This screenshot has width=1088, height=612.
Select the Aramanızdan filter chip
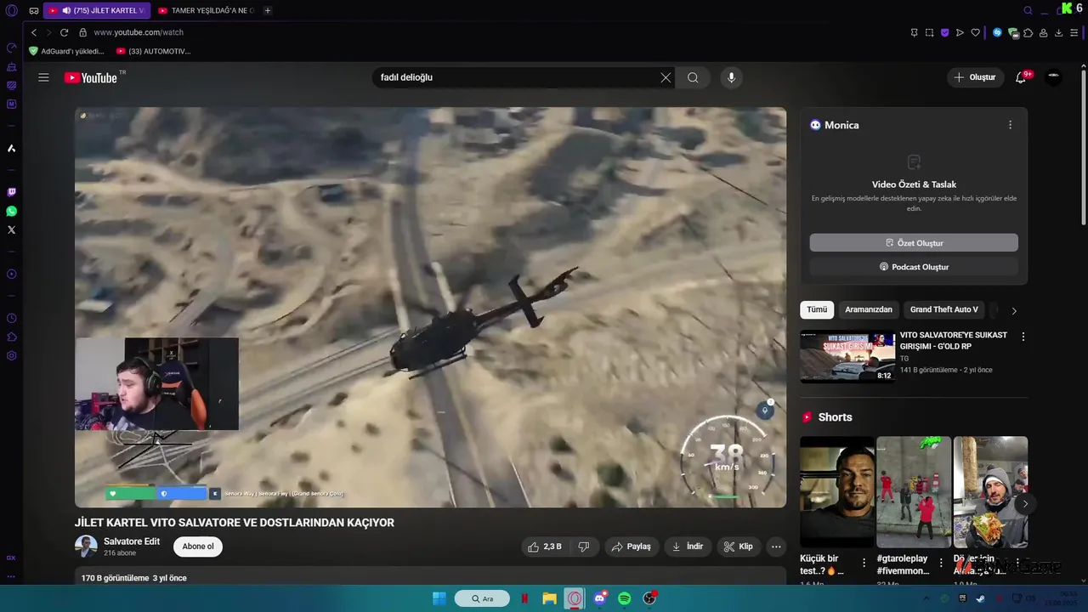pos(869,309)
